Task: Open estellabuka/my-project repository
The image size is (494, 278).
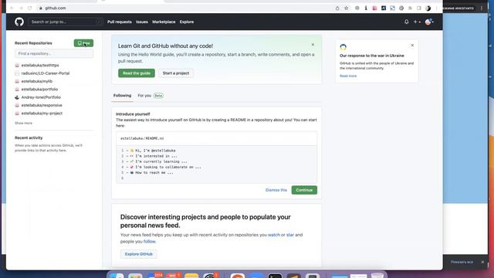Action: (42, 114)
